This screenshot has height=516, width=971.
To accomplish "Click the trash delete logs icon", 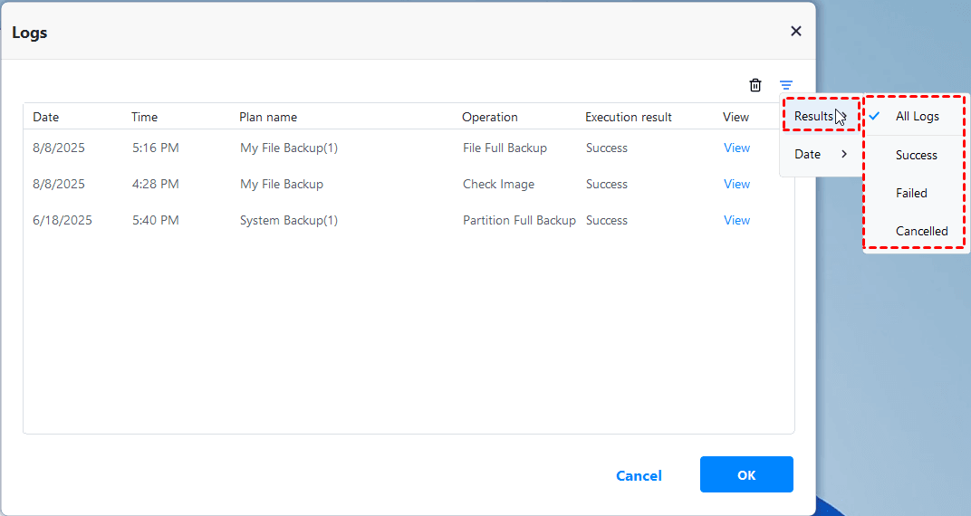I will (x=755, y=85).
